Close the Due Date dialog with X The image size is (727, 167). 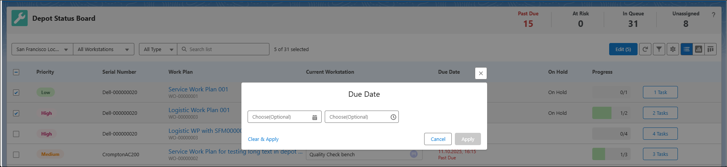(x=481, y=73)
